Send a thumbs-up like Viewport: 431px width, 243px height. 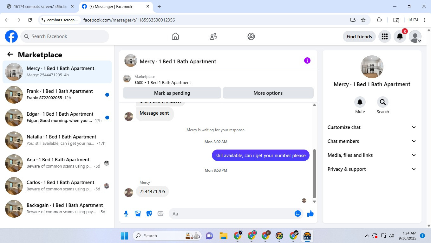click(x=310, y=214)
